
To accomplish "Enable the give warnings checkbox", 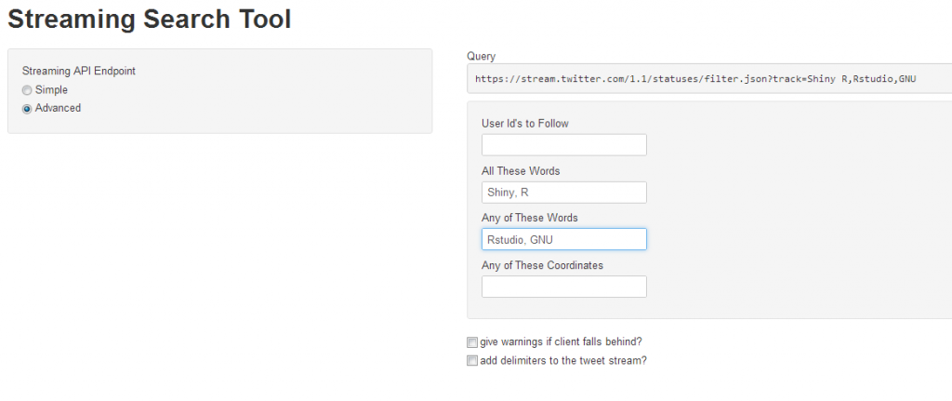I will 472,342.
